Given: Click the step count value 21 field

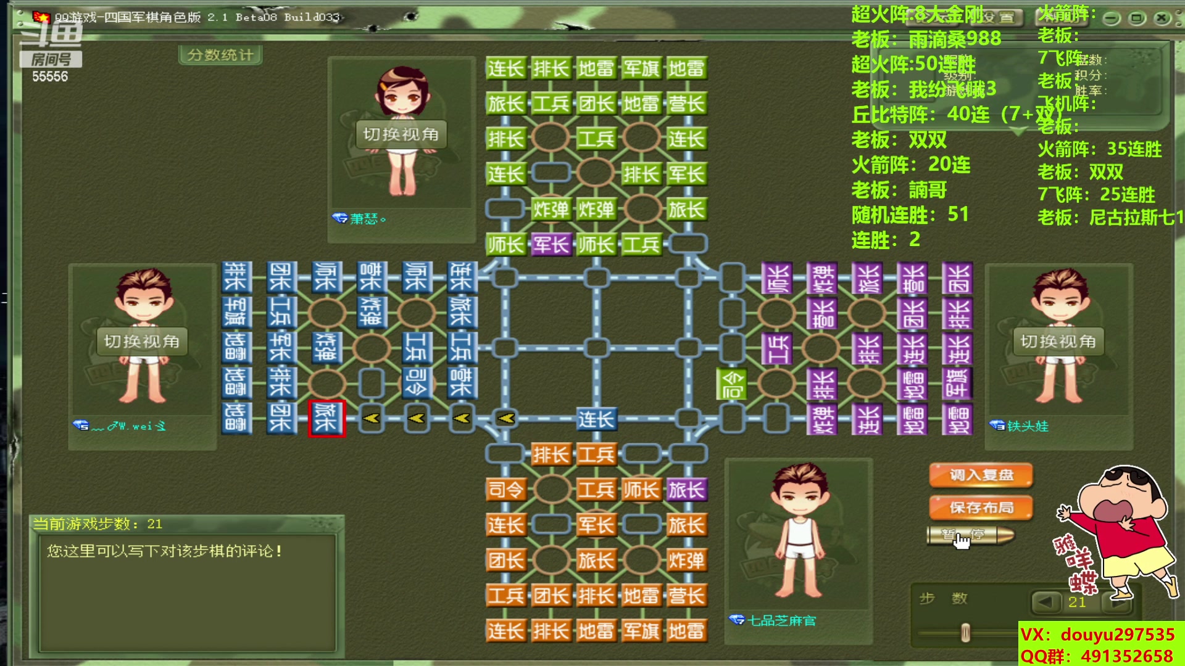Looking at the screenshot, I should pyautogui.click(x=1077, y=602).
